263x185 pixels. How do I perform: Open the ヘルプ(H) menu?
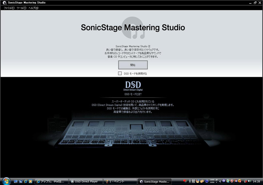click(34, 8)
